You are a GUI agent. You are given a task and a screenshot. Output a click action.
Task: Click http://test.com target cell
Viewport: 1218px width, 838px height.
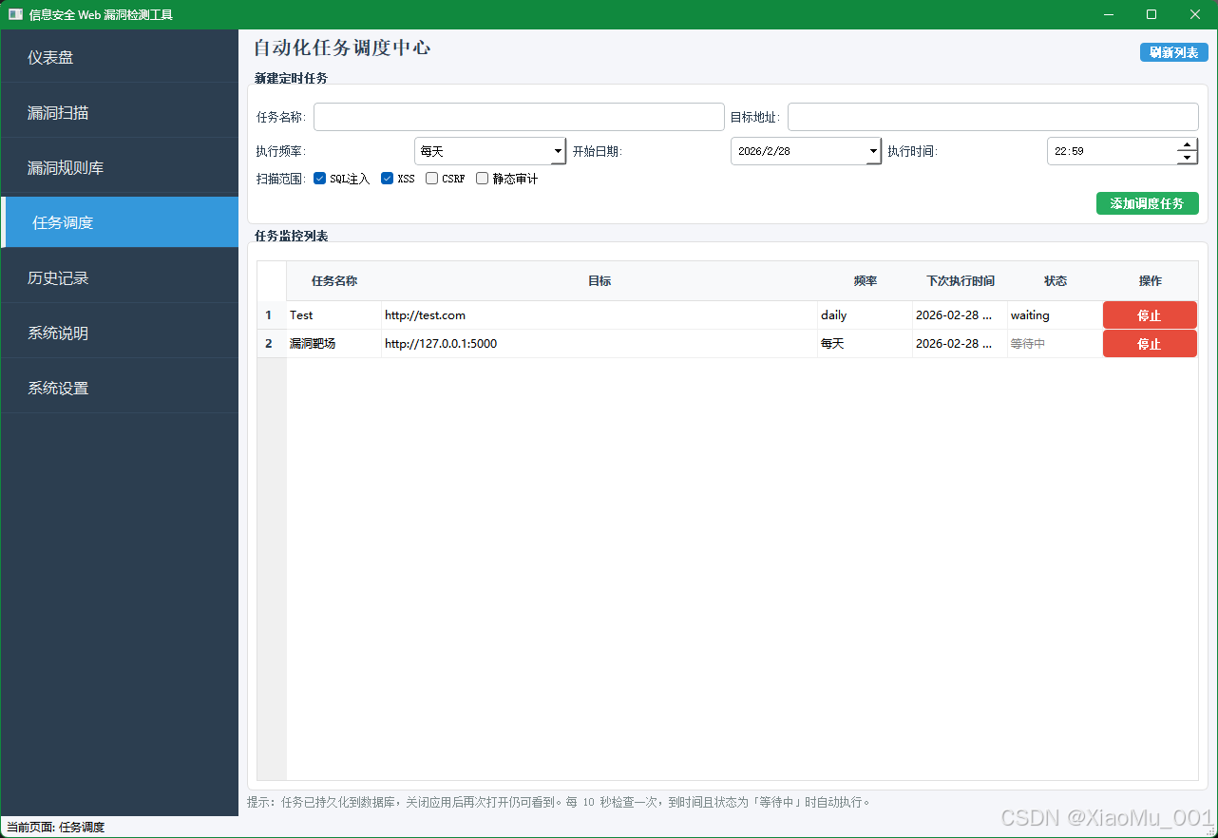point(599,315)
